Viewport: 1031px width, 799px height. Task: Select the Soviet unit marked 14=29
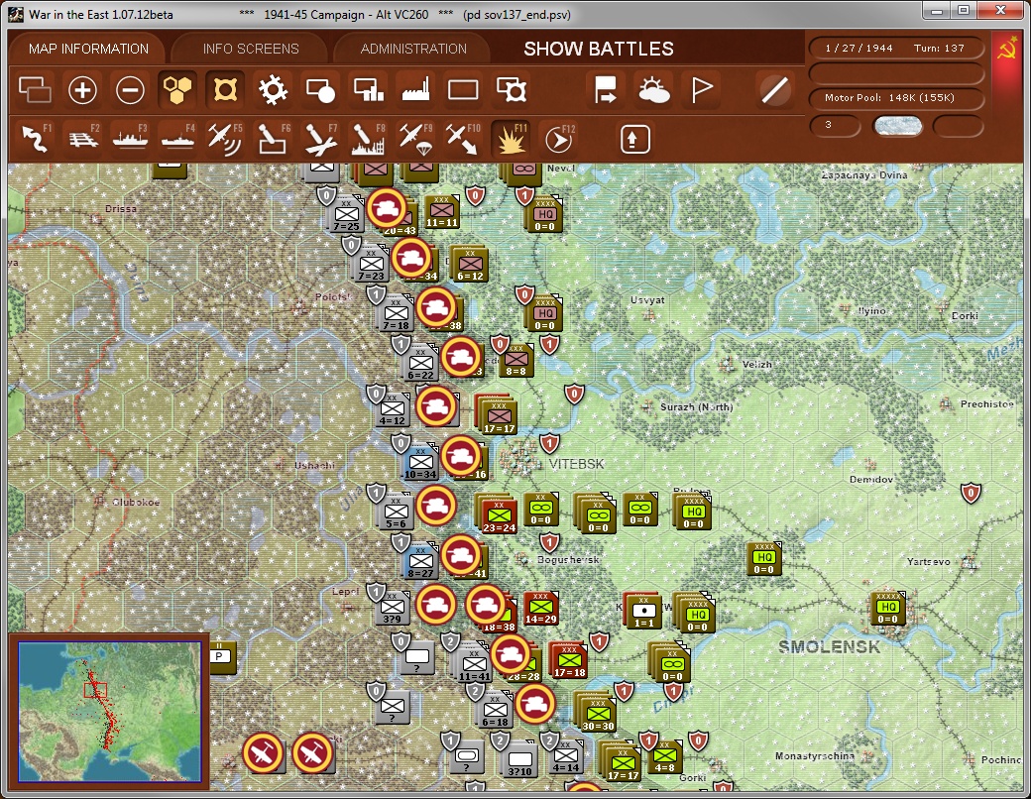540,608
